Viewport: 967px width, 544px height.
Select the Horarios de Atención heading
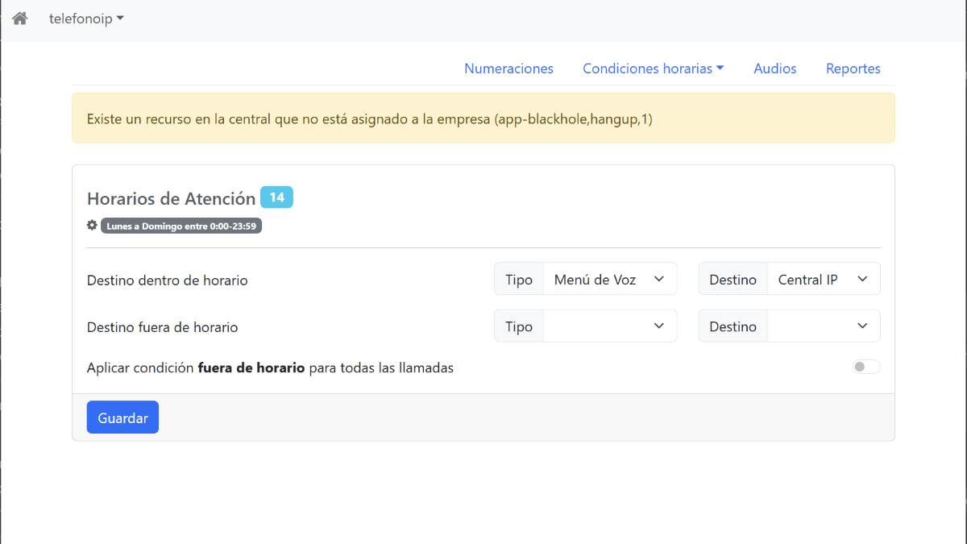pos(171,198)
